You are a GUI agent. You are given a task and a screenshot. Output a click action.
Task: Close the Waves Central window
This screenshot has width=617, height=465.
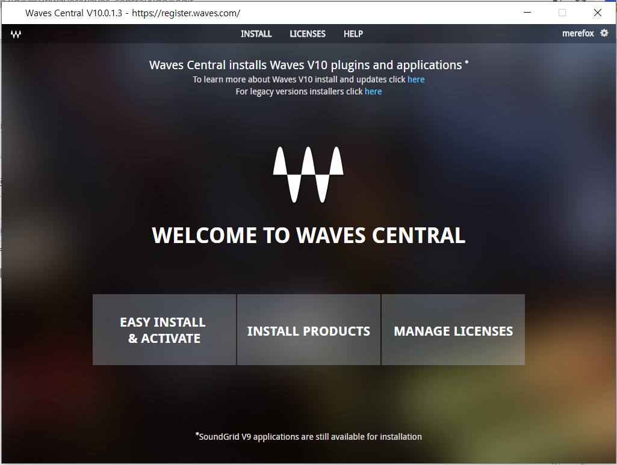coord(597,13)
